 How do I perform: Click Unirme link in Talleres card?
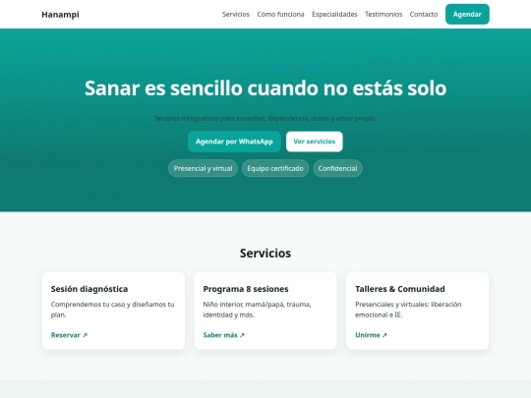click(x=371, y=335)
